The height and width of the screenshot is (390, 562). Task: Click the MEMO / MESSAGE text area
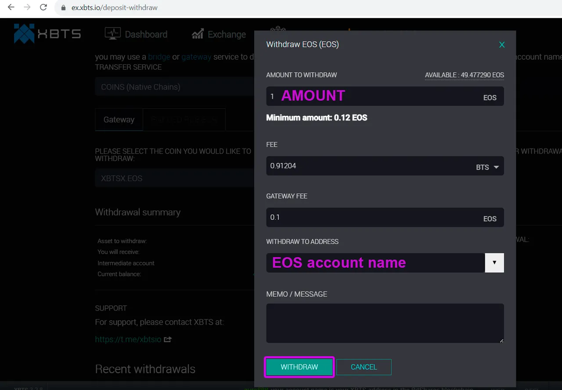385,323
